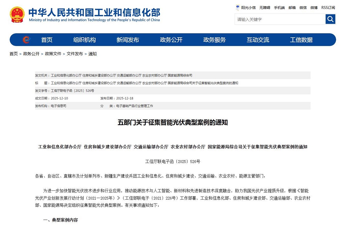Image resolution: width=345 pixels, height=225 pixels.
Task: Open the 工信数据 navigation menu
Action: (x=301, y=40)
